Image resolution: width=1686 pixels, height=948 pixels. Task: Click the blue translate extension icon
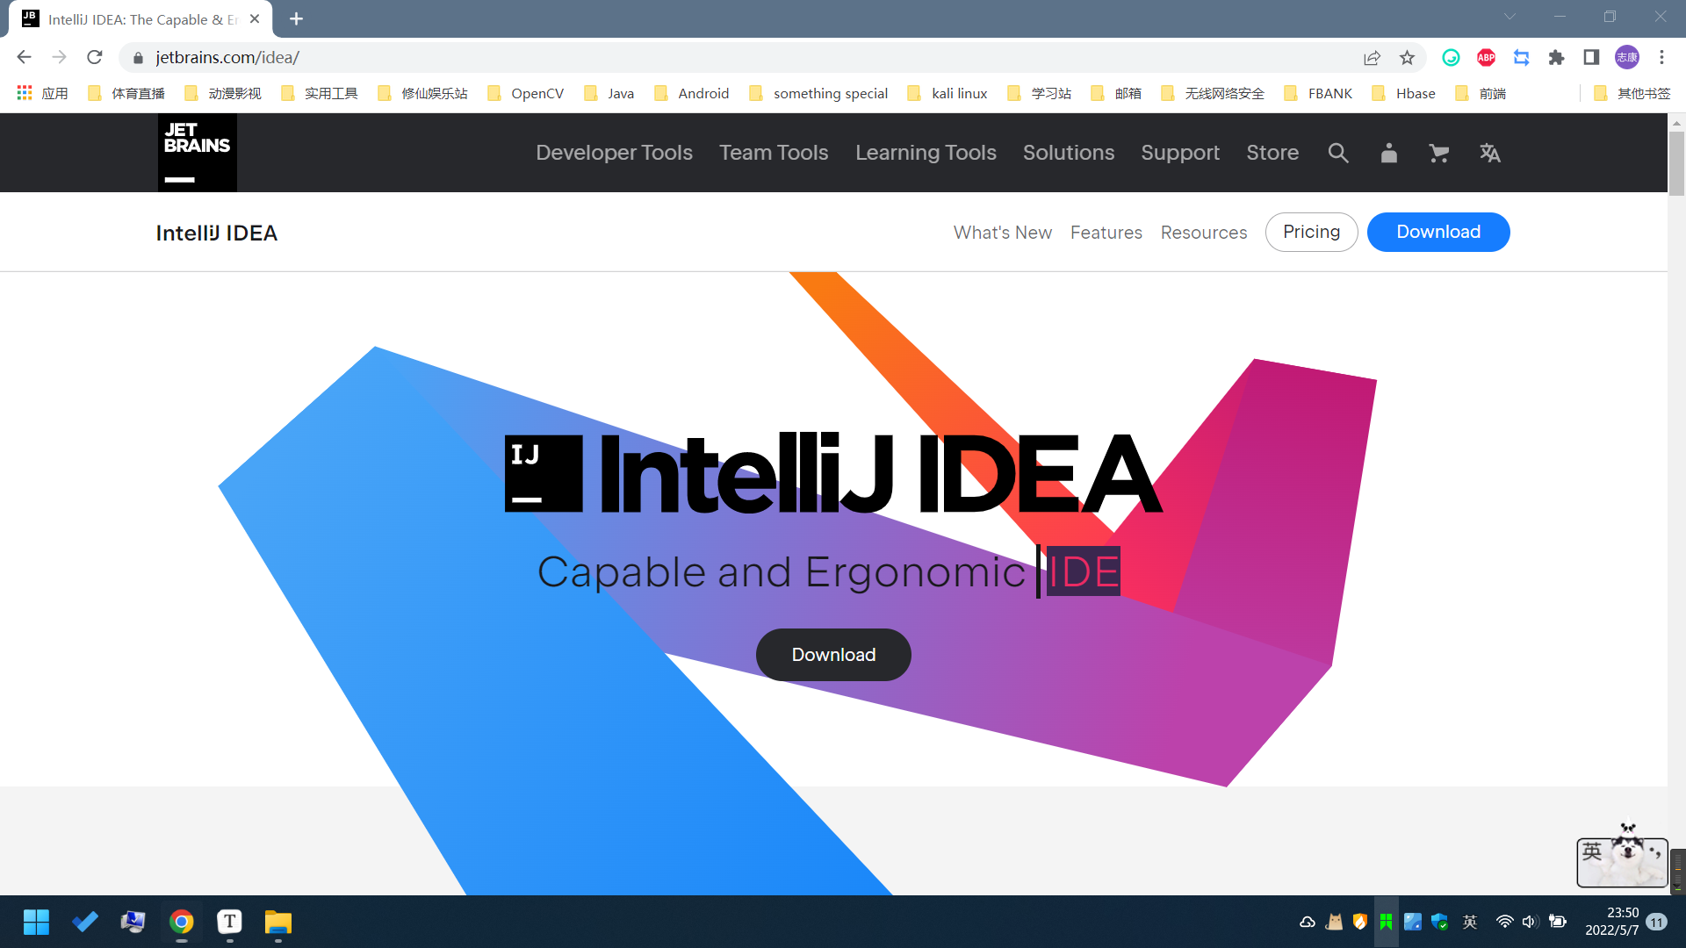[x=1522, y=57]
